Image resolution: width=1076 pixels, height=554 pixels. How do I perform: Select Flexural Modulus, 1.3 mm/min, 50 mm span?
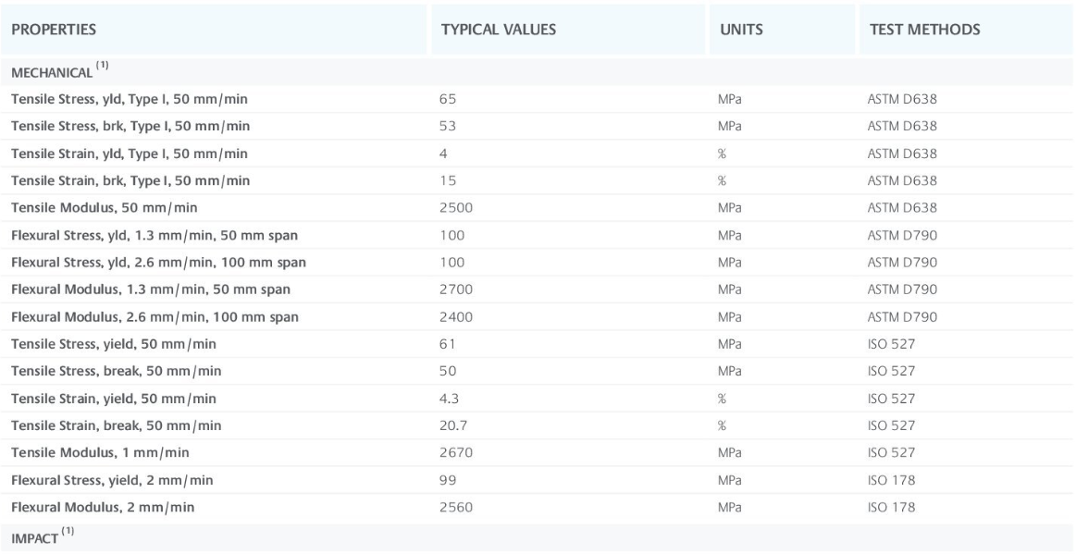click(x=151, y=289)
